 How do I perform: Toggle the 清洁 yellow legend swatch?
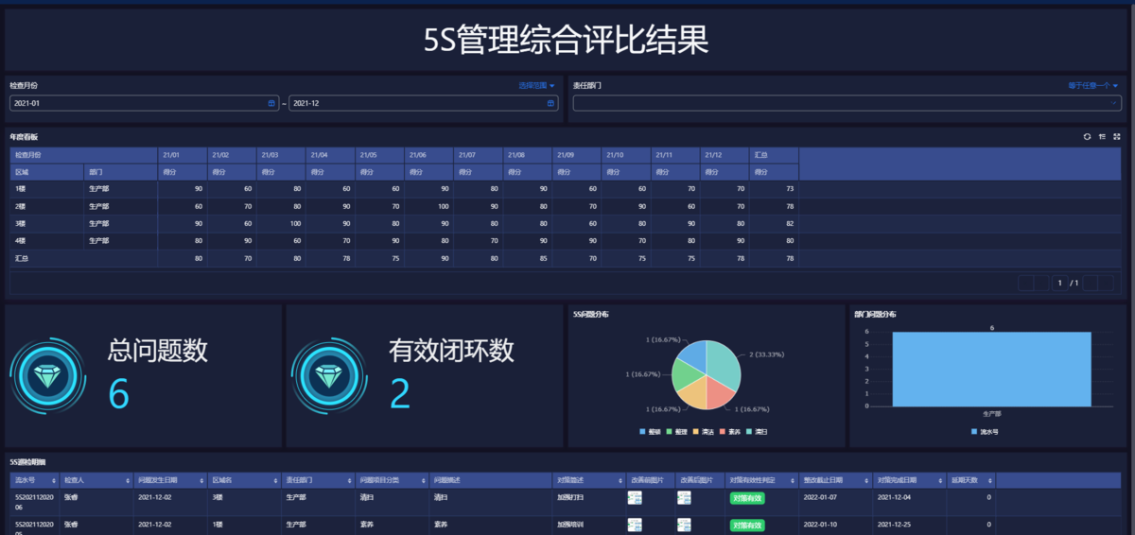(695, 432)
